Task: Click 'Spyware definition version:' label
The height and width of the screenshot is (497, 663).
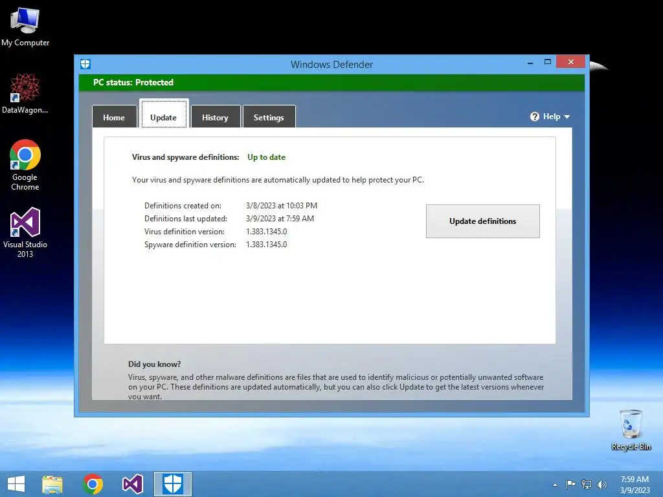Action: pos(190,245)
